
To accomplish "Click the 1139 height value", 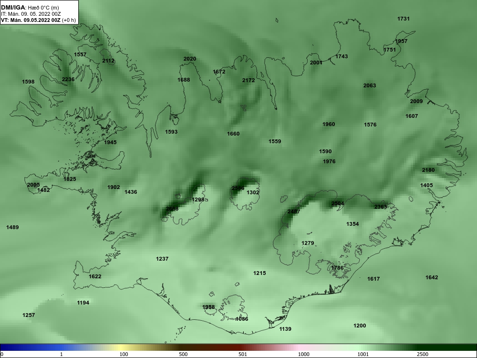I will (285, 329).
